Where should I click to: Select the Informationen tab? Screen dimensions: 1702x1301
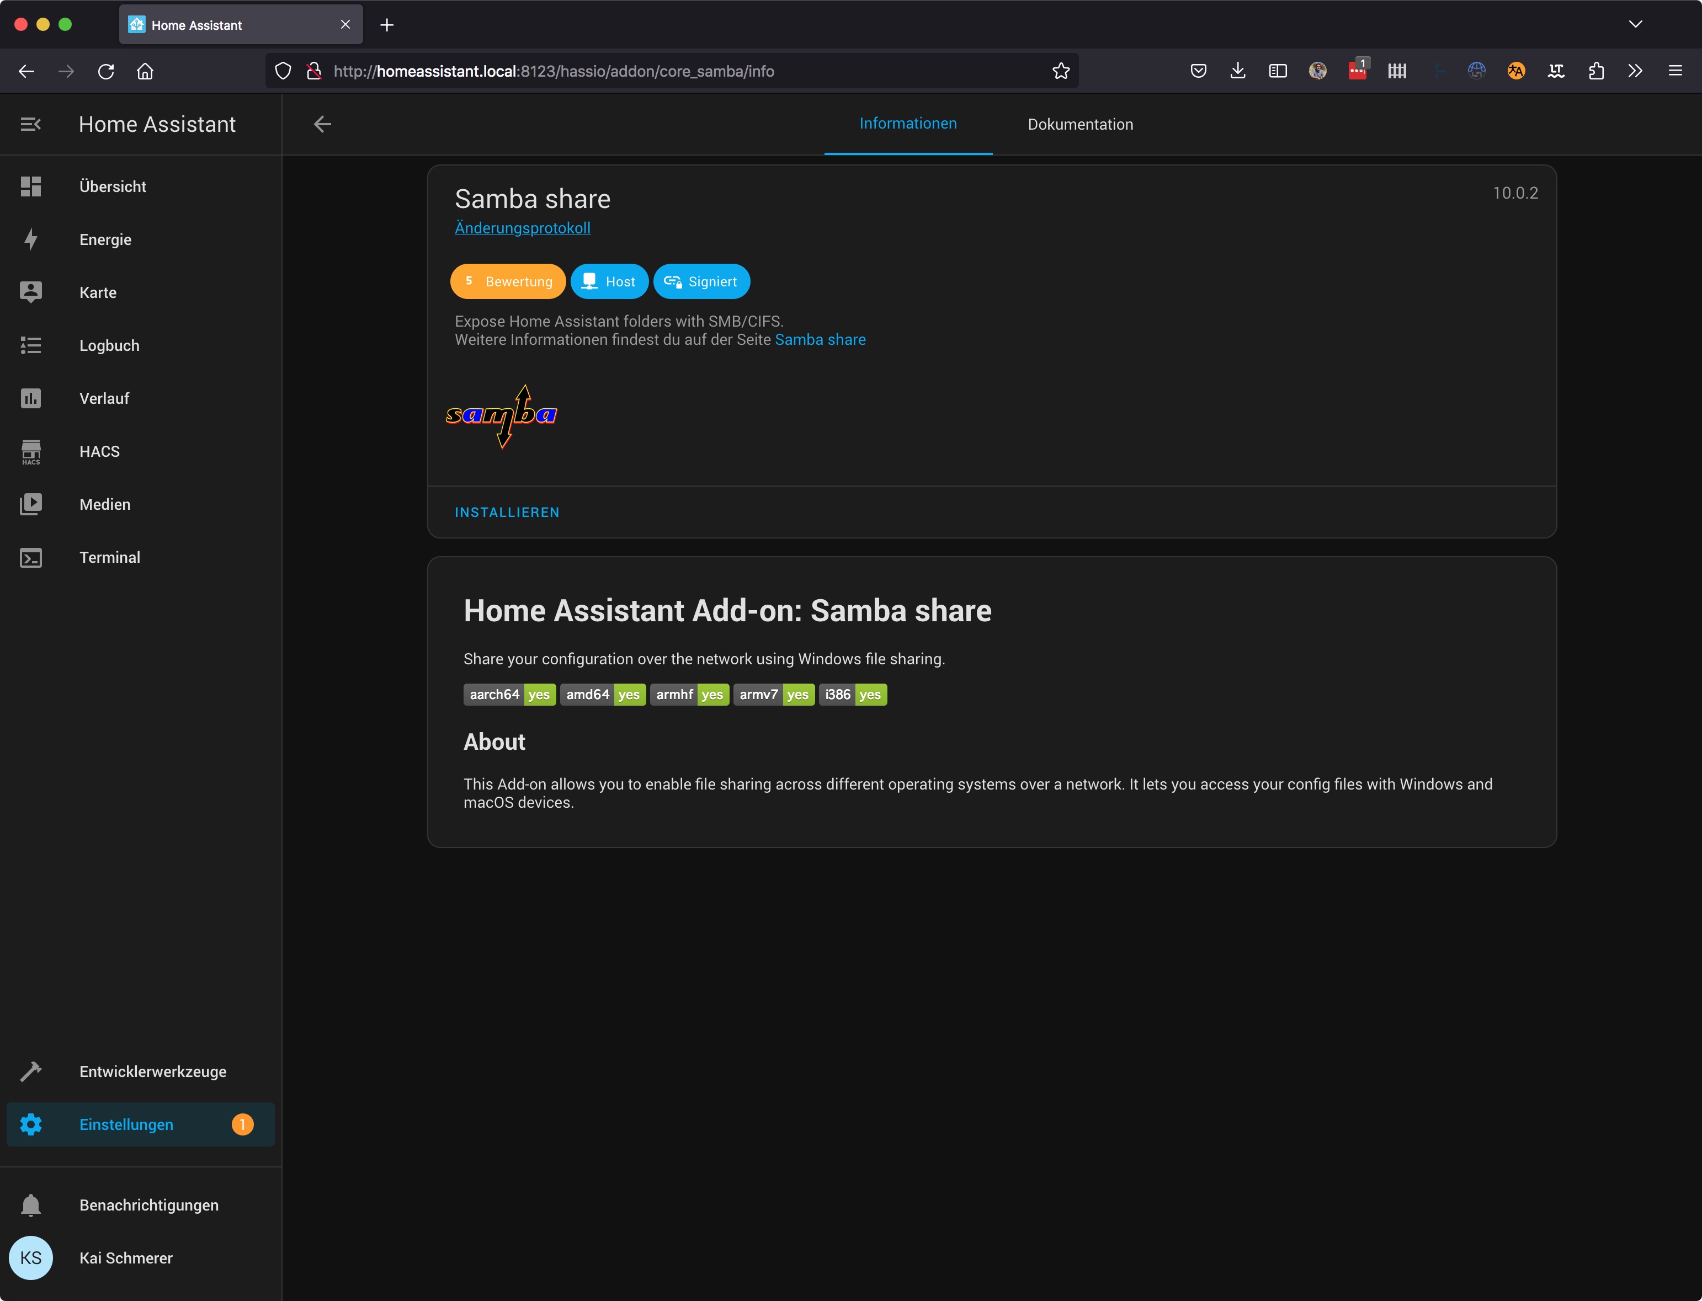(x=908, y=124)
